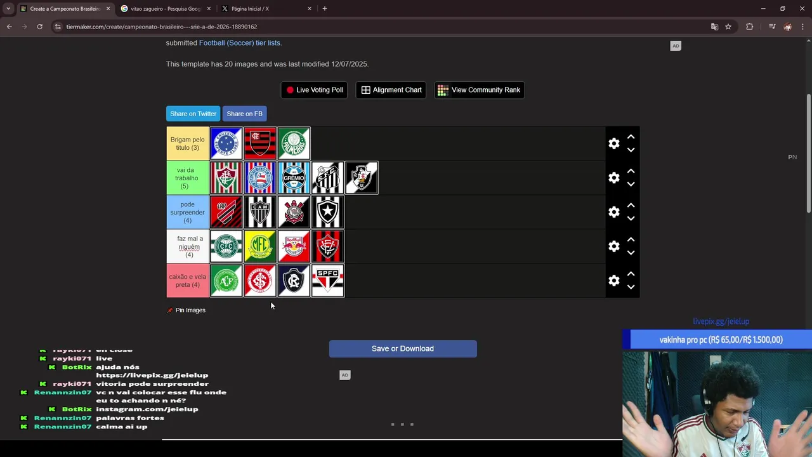Open the Live Voting Poll
The height and width of the screenshot is (457, 812).
[x=314, y=90]
